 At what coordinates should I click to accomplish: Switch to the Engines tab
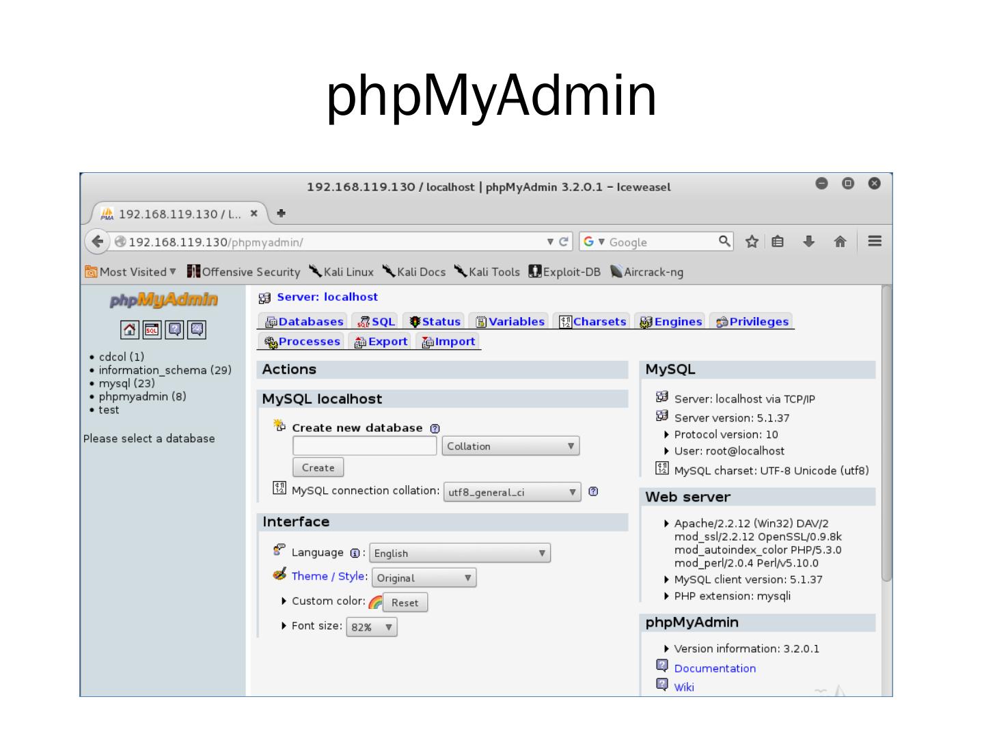(671, 322)
